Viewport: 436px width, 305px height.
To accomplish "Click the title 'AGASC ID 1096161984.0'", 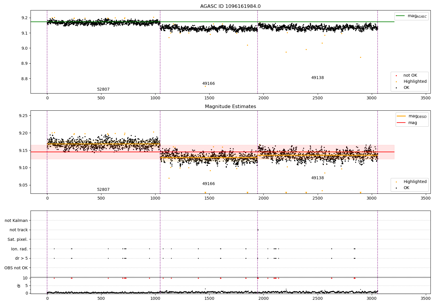I will (x=230, y=6).
